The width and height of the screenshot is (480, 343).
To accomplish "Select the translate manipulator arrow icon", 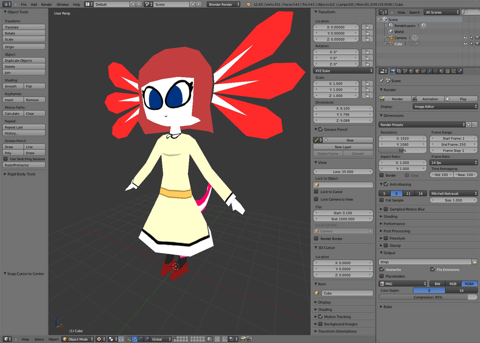I will coord(135,339).
